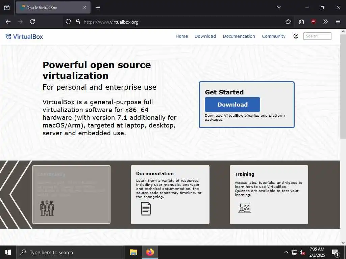Open Firefox tab overview icon
The image size is (346, 259).
click(7, 7)
